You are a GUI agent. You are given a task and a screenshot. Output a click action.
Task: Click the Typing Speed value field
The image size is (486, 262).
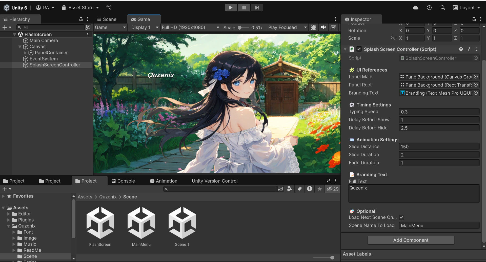tap(439, 112)
